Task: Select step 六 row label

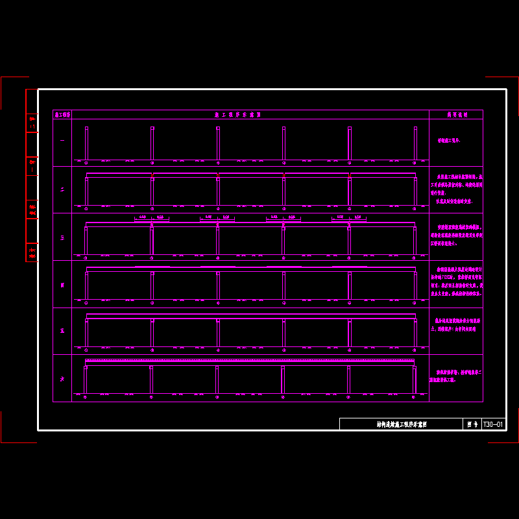Action: pos(62,378)
